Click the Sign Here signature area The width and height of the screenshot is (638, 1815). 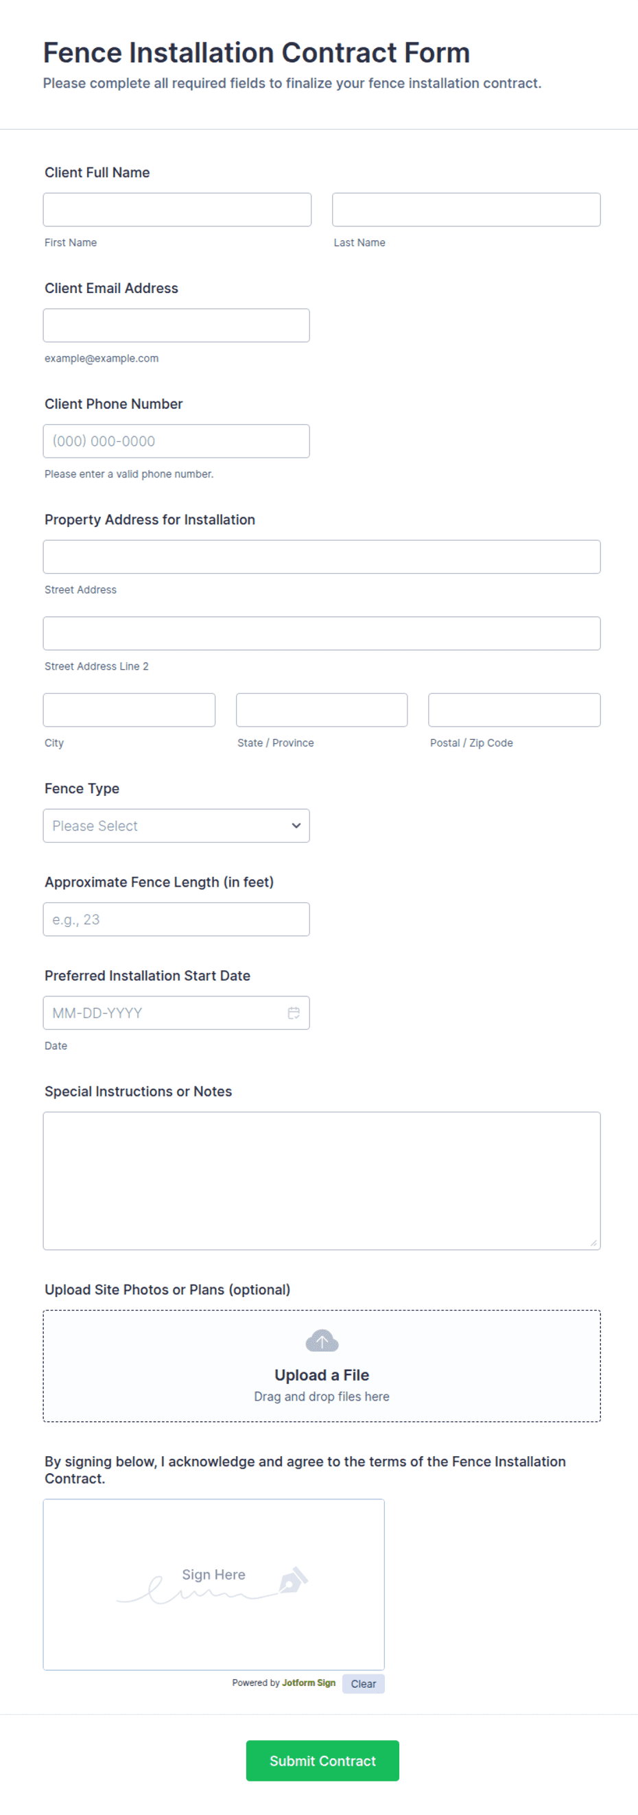(213, 1584)
